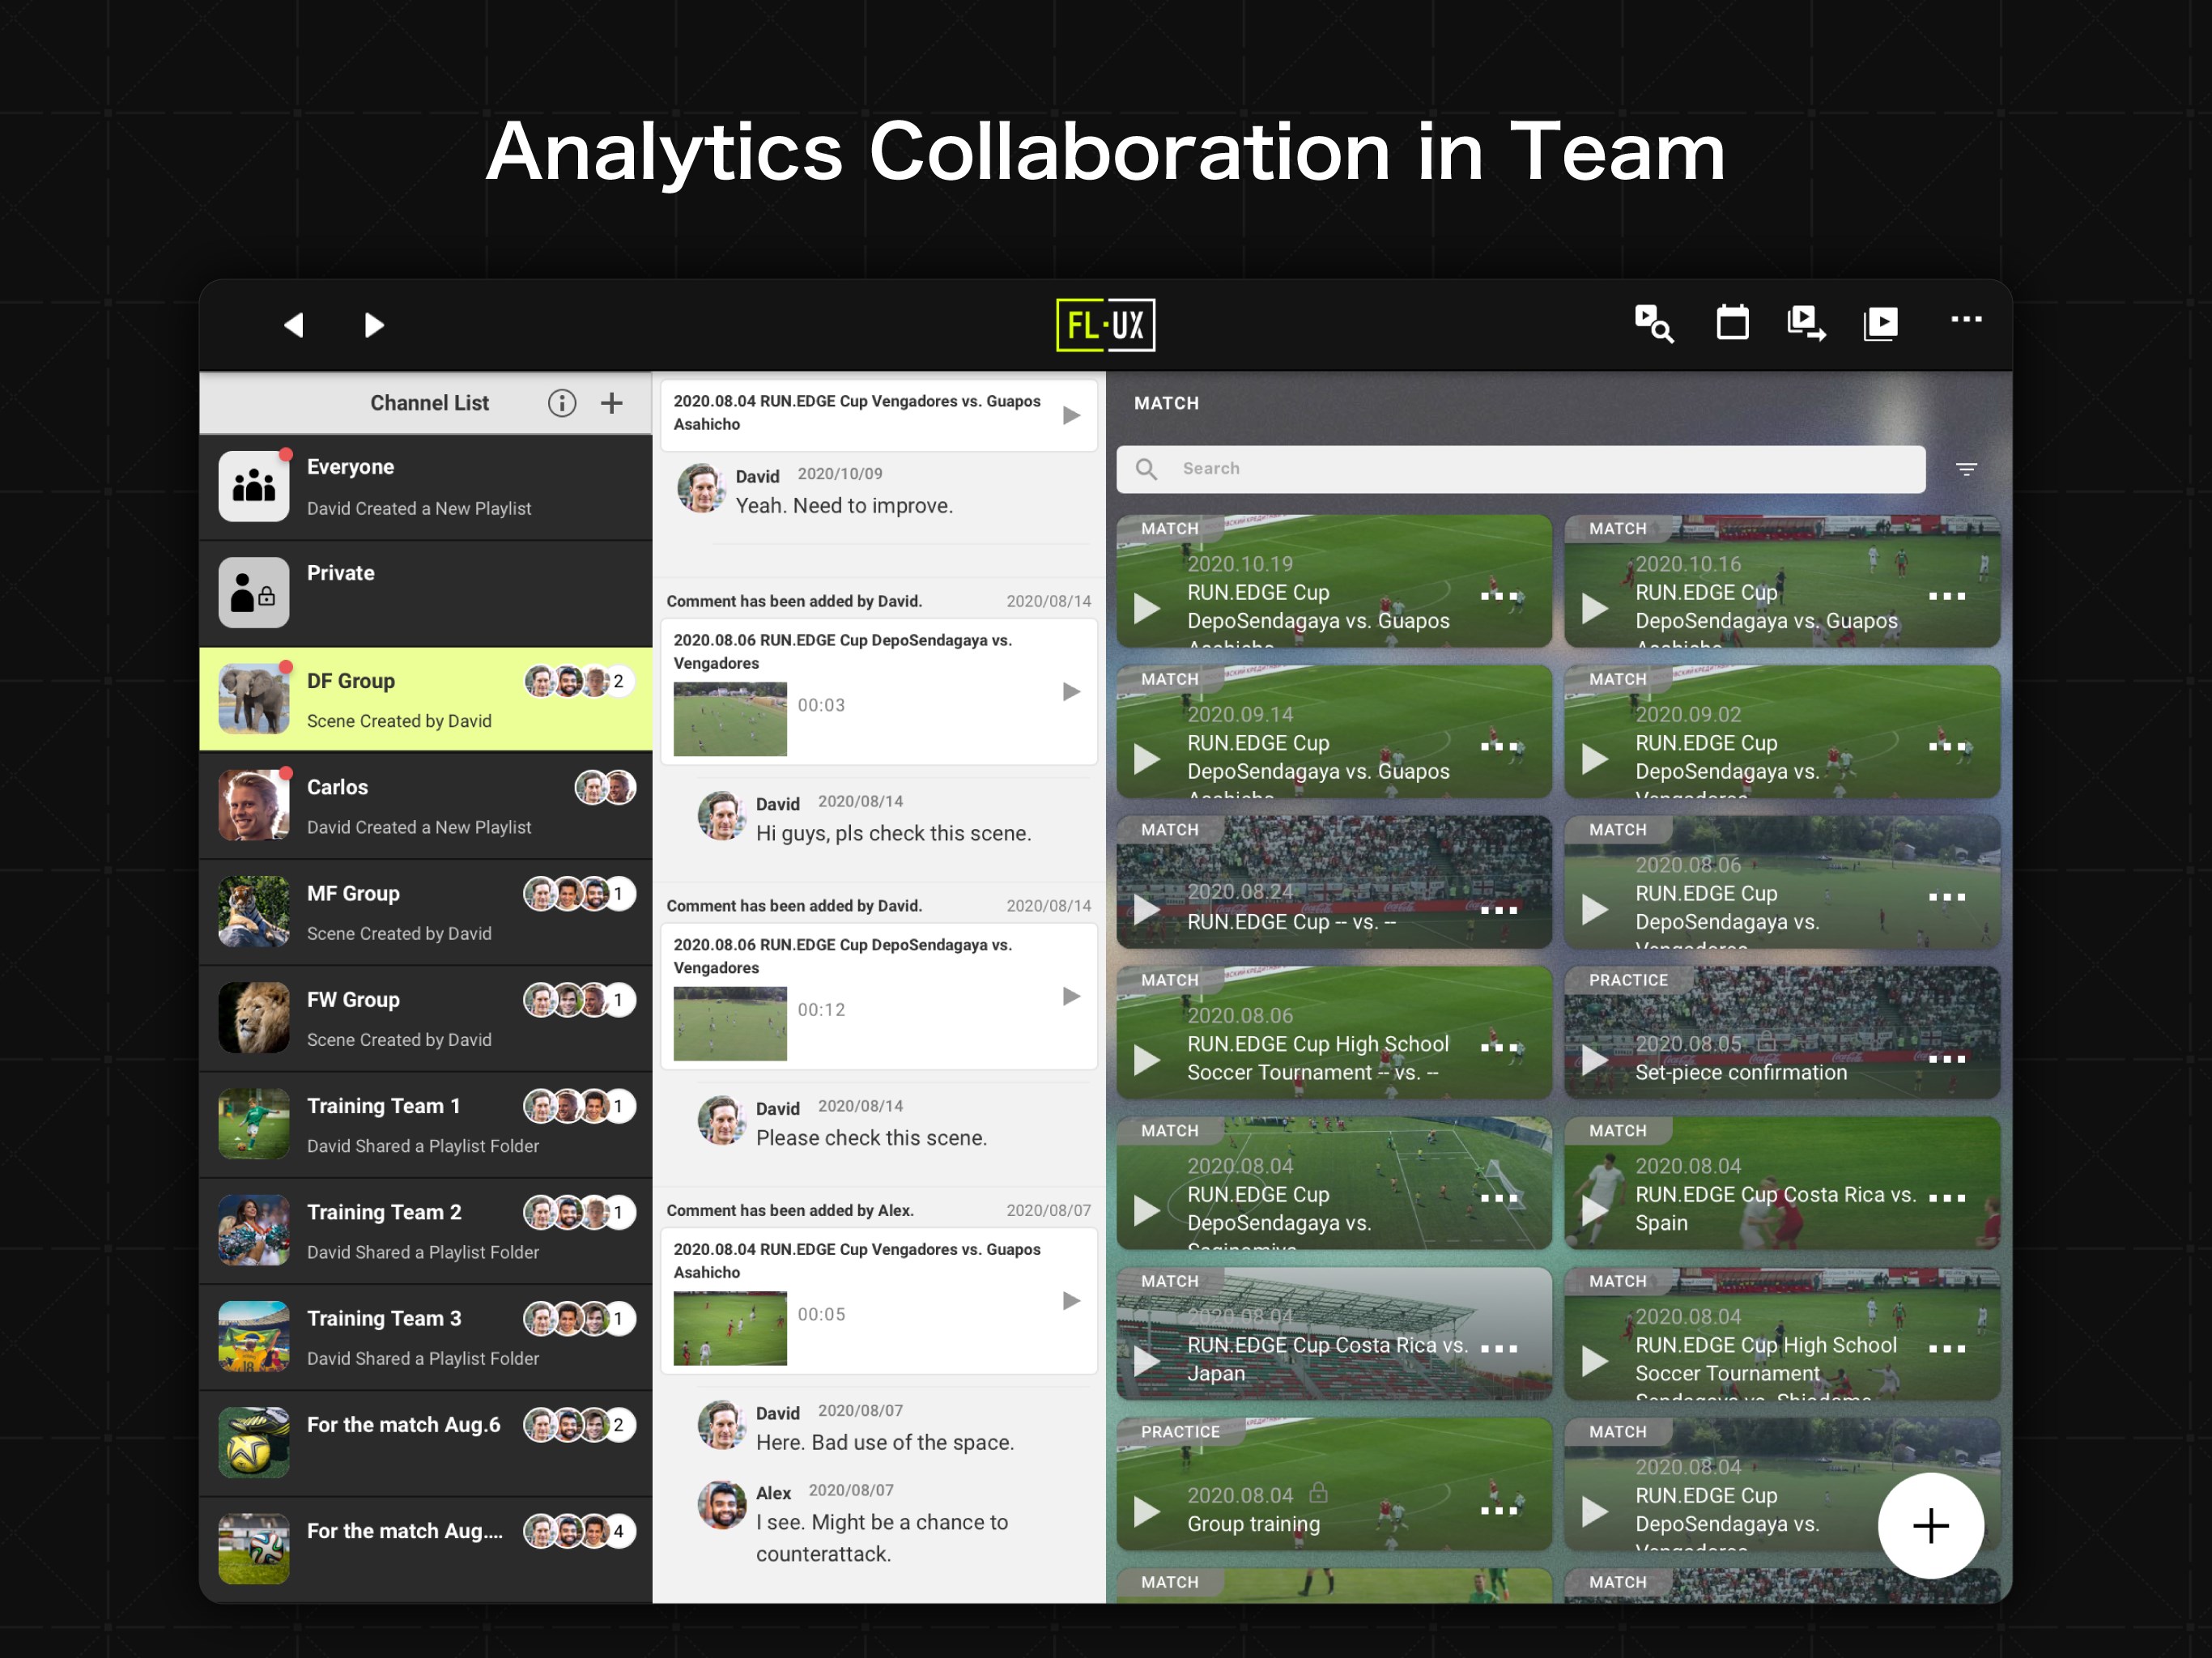
Task: Open options dots for 2020.10.19 match
Action: pos(1499,596)
